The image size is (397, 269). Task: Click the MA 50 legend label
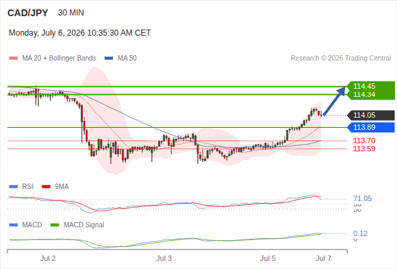127,59
